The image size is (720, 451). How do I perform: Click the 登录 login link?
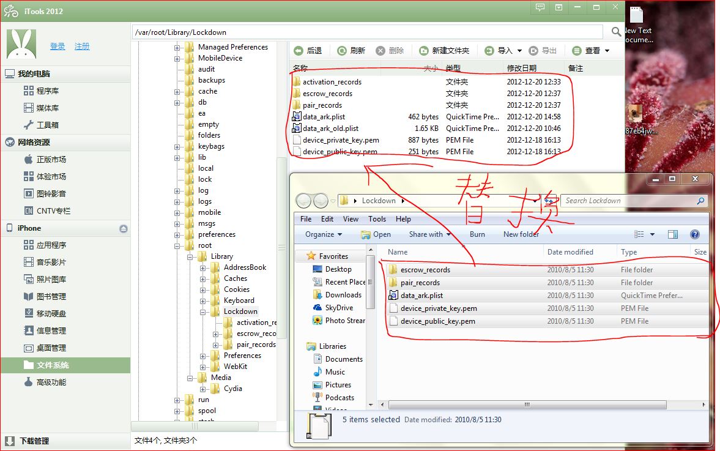pyautogui.click(x=58, y=47)
